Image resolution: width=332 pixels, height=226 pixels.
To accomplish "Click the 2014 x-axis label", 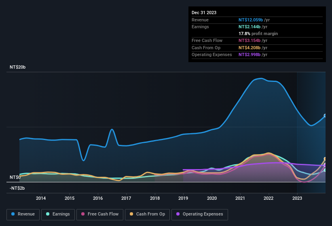I will coord(41,198).
